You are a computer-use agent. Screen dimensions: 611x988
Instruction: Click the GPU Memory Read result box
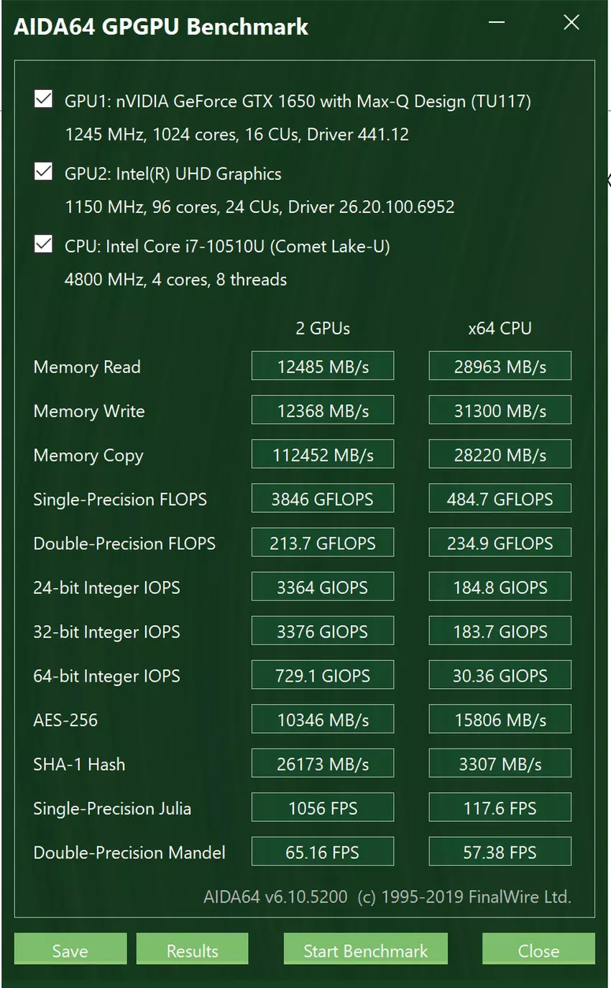[323, 366]
